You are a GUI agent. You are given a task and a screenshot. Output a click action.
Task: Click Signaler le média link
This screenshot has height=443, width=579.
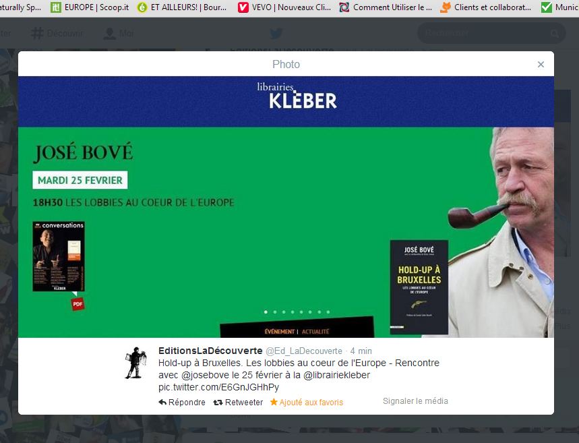click(415, 401)
